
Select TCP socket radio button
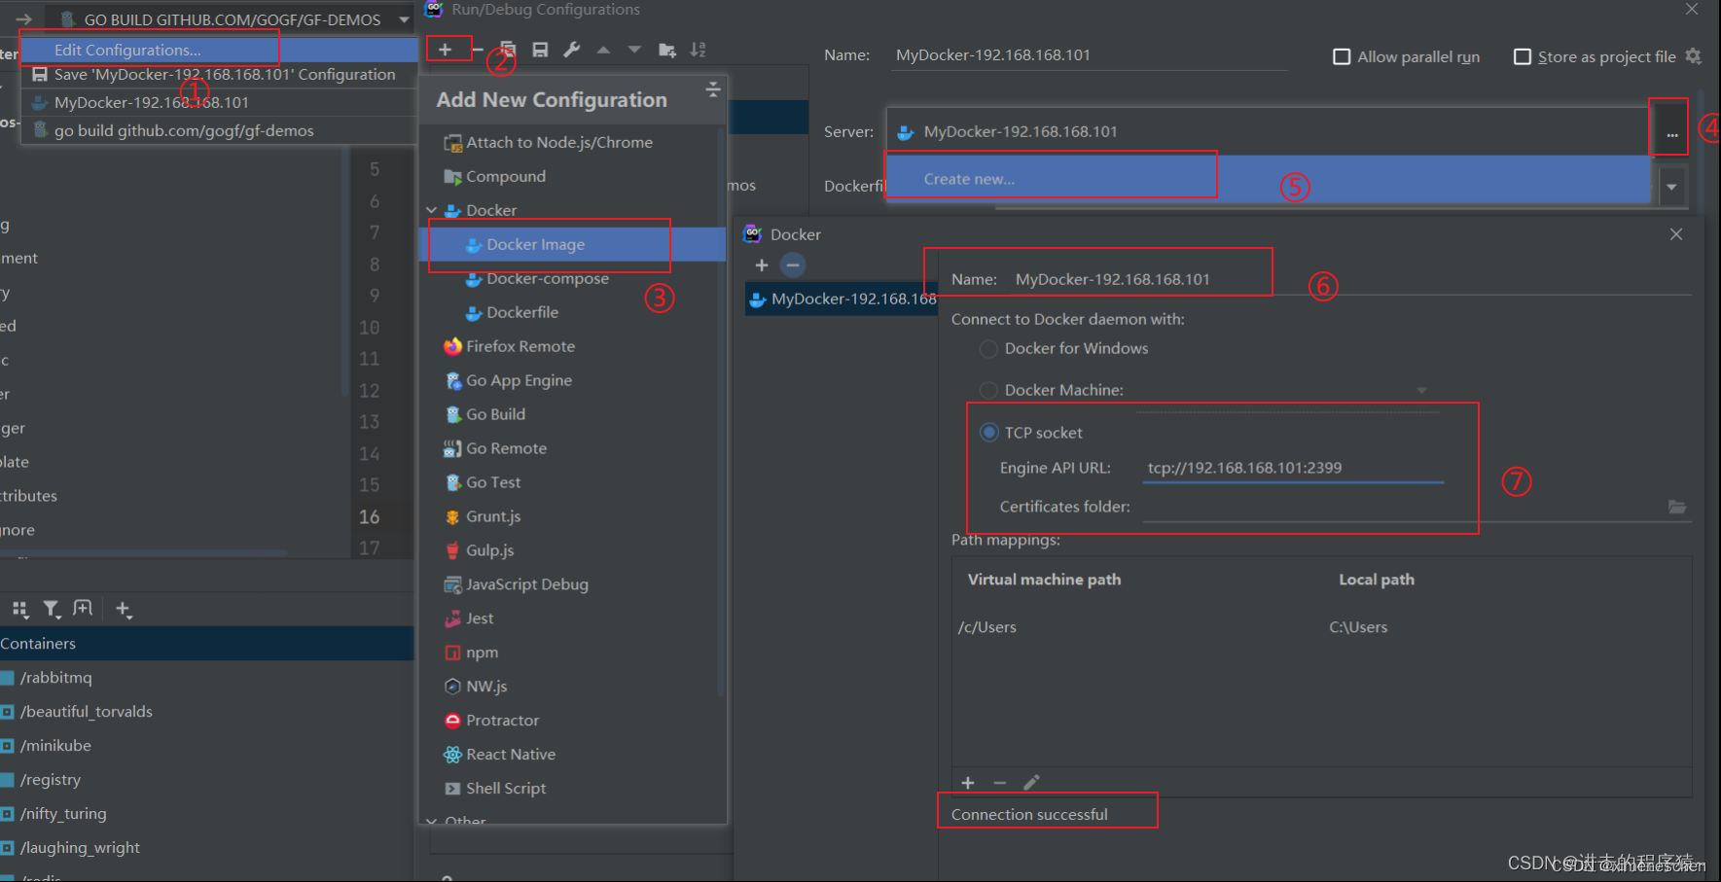(989, 432)
